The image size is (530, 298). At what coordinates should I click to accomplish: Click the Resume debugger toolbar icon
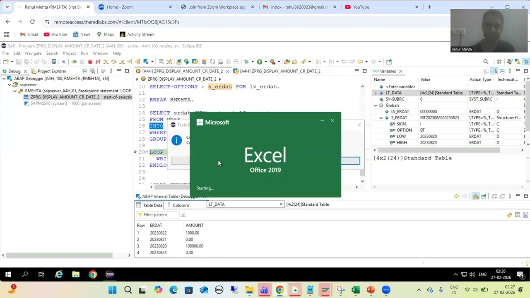[74, 62]
